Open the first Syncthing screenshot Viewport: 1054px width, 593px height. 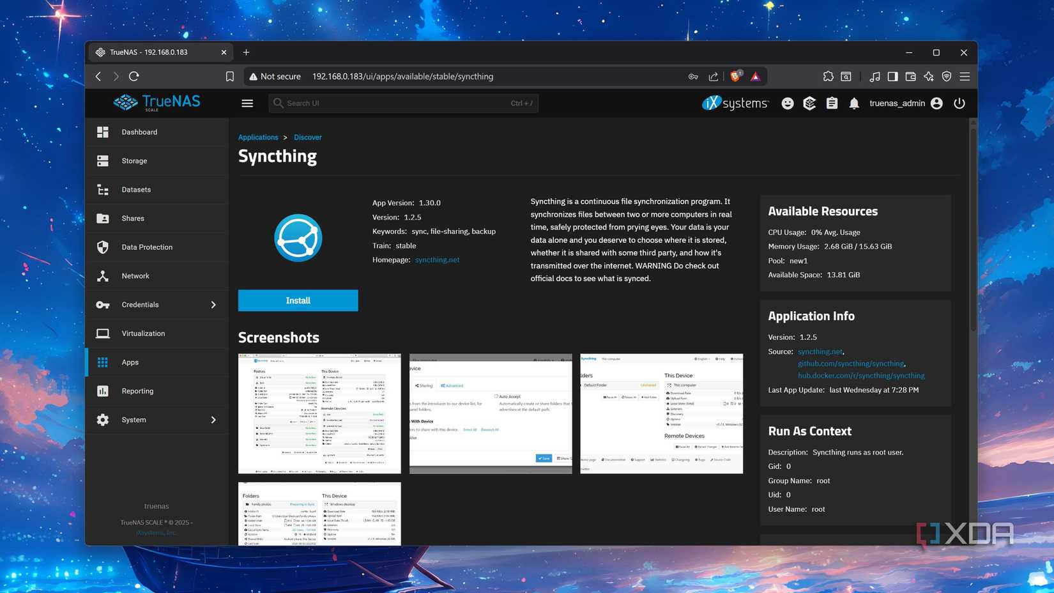pyautogui.click(x=319, y=413)
